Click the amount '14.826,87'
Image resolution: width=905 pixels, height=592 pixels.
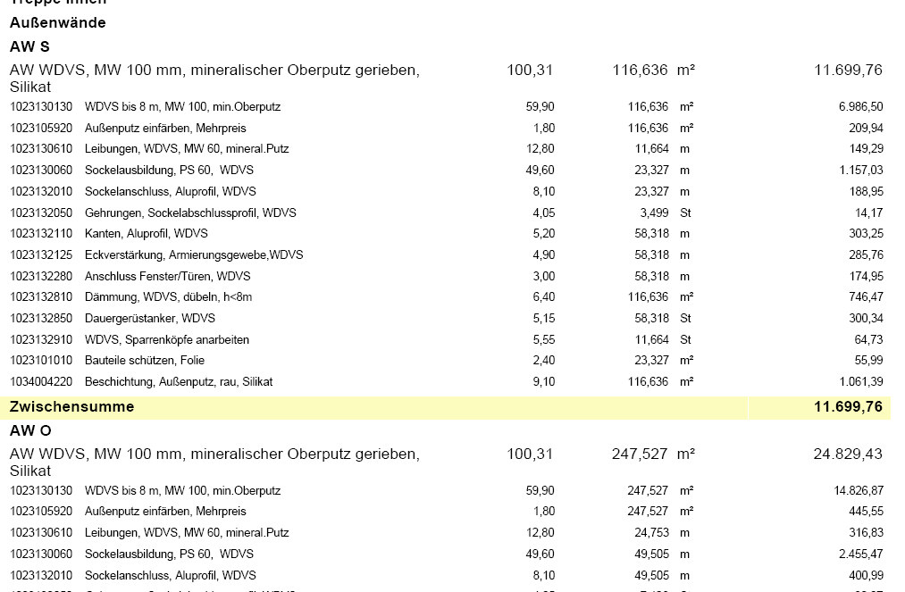pos(859,490)
